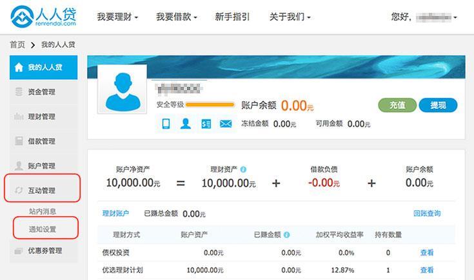Click 10,000.00元 in 优选理财计划 row

coord(205,270)
